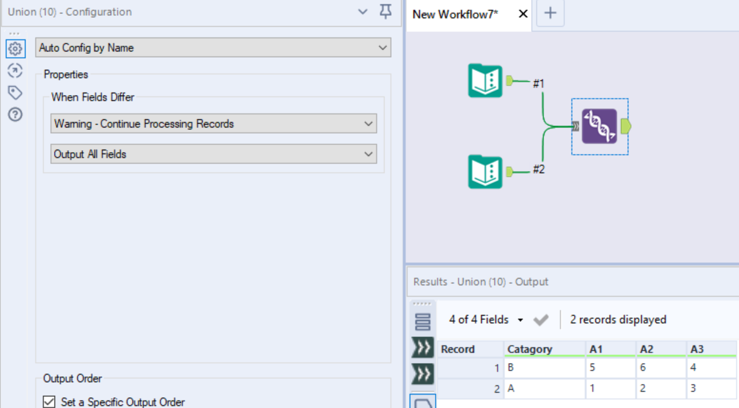
Task: Open the 4 of 4 Fields dropdown
Action: 519,319
